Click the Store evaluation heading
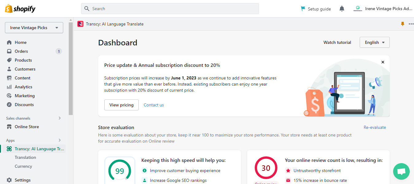The height and width of the screenshot is (184, 414). tap(116, 127)
